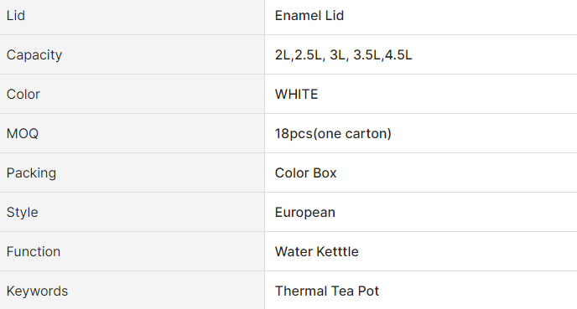This screenshot has height=309, width=577.
Task: Click the MOQ attribute label
Action: (23, 134)
